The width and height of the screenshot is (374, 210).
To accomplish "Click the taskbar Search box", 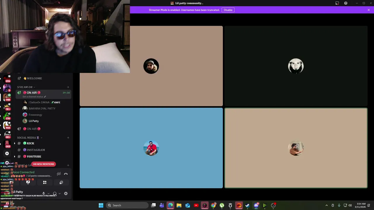I will (127, 205).
